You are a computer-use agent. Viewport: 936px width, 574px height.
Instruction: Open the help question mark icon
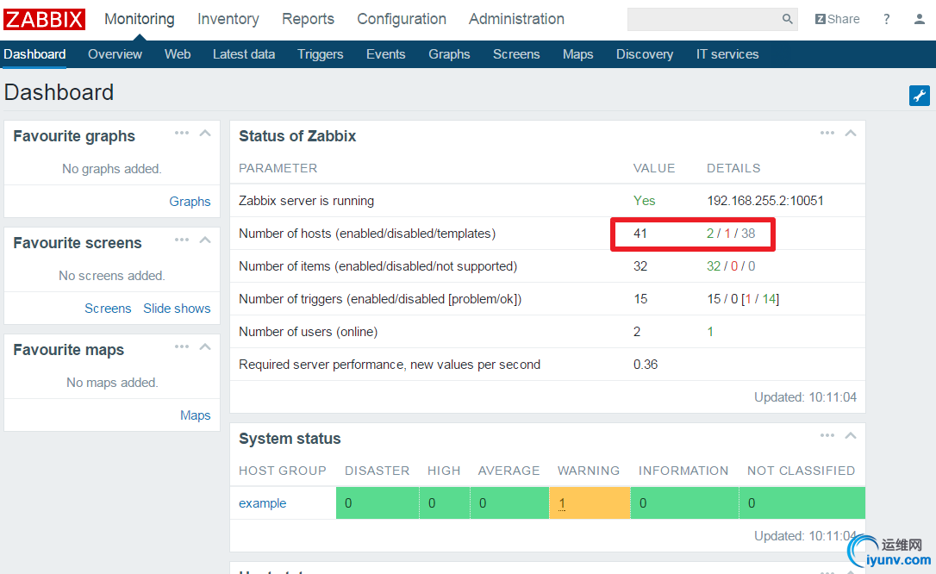click(x=887, y=19)
